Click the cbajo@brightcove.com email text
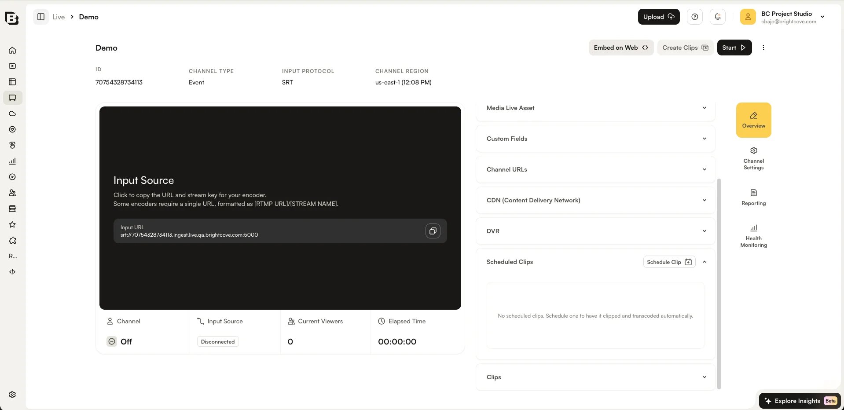 (x=789, y=22)
